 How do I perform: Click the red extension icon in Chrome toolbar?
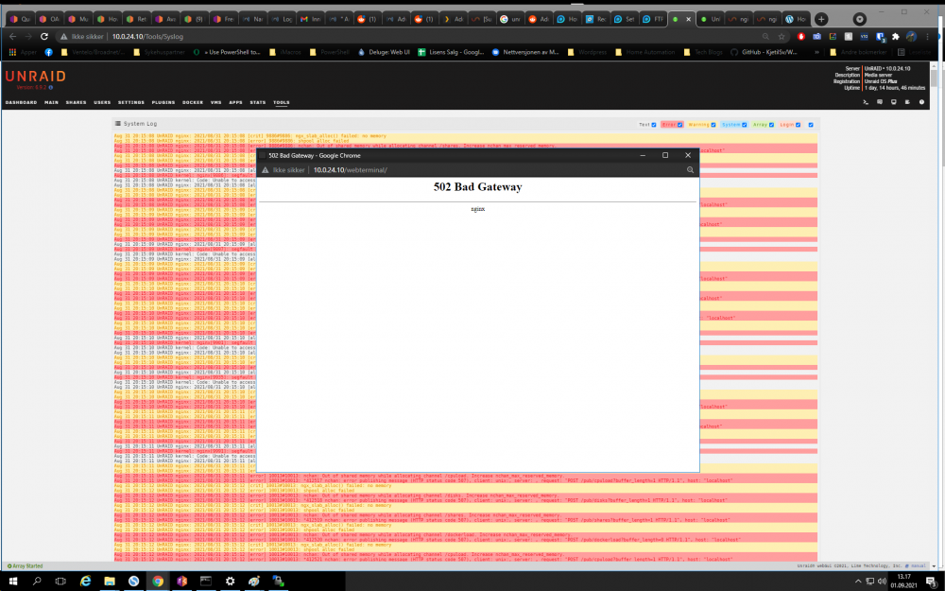point(801,36)
